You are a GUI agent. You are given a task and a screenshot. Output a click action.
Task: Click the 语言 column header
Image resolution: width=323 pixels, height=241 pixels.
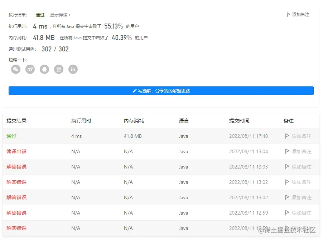[184, 121]
